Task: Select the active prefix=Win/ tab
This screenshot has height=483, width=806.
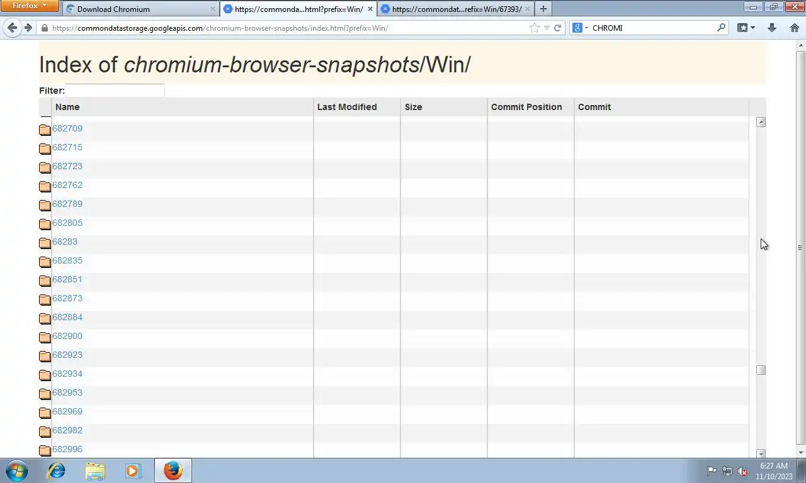Action: point(298,9)
